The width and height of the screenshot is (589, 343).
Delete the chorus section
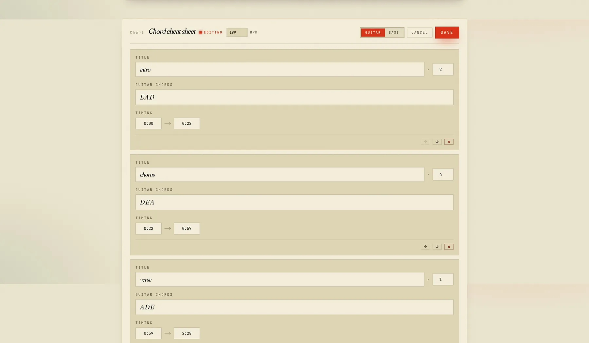tap(449, 247)
